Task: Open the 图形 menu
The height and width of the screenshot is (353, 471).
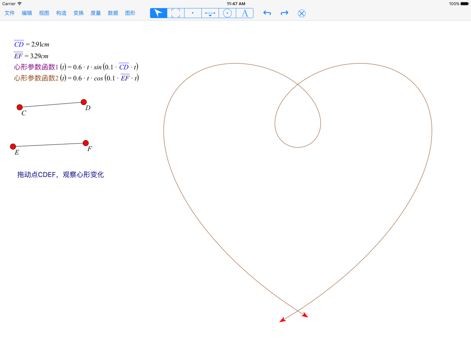Action: (130, 13)
